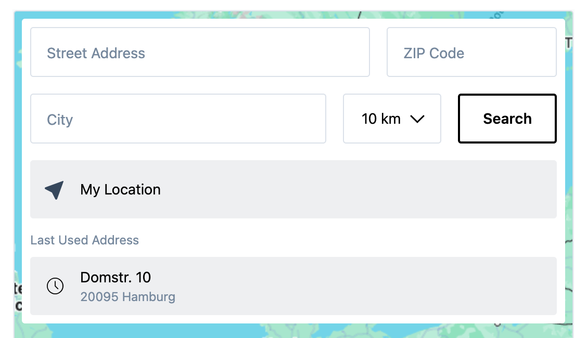
Task: Click into the ZIP Code field
Action: 471,53
